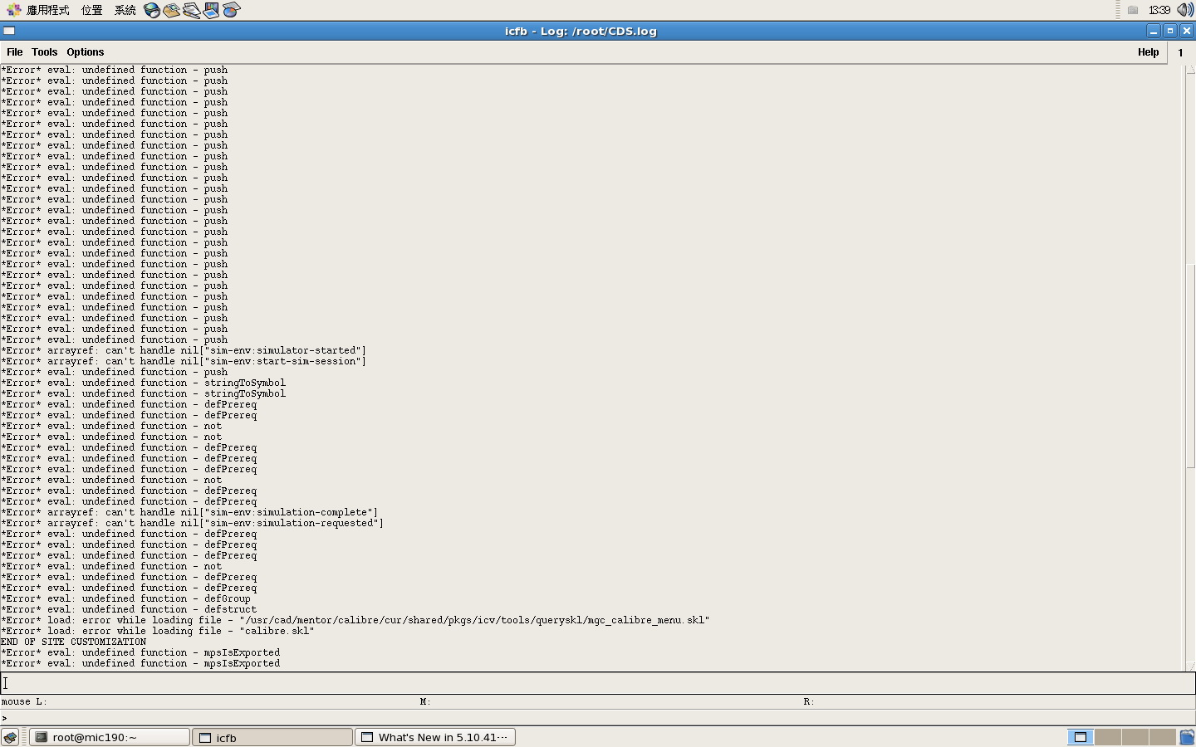Image resolution: width=1196 pixels, height=747 pixels.
Task: Click the icfb window title text
Action: click(581, 31)
